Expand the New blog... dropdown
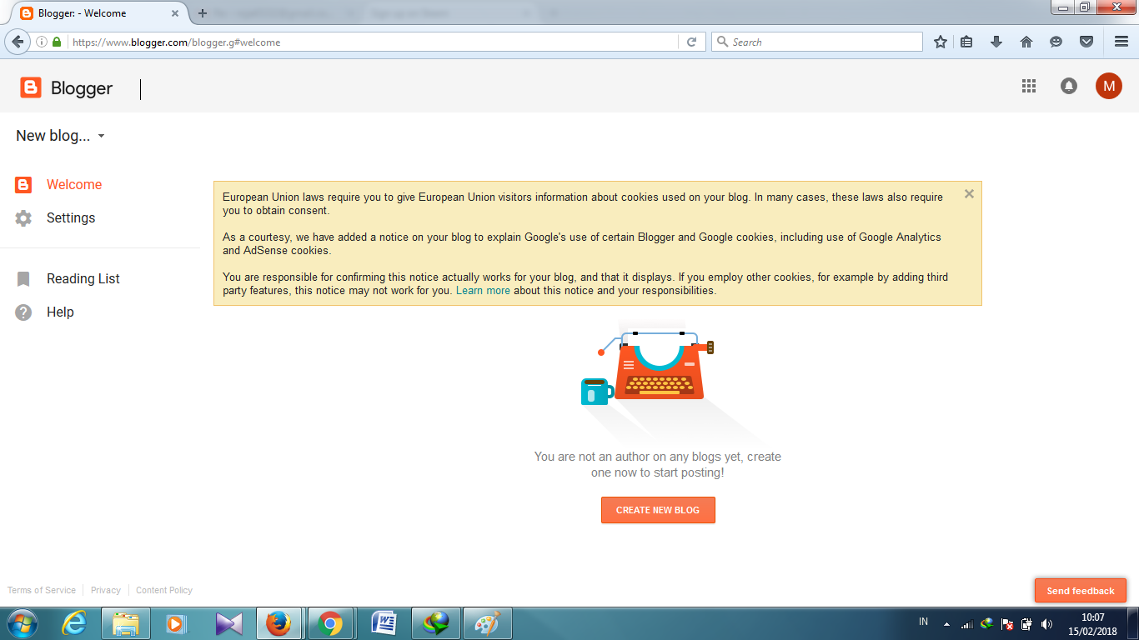This screenshot has width=1139, height=640. (x=61, y=136)
